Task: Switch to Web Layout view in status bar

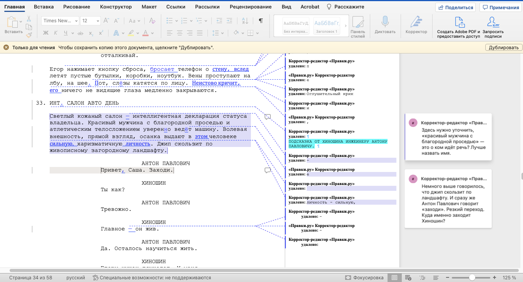Action: [408, 277]
